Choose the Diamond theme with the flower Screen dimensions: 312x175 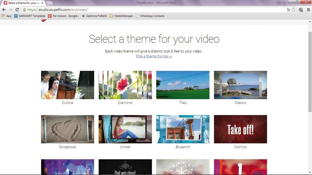click(125, 85)
